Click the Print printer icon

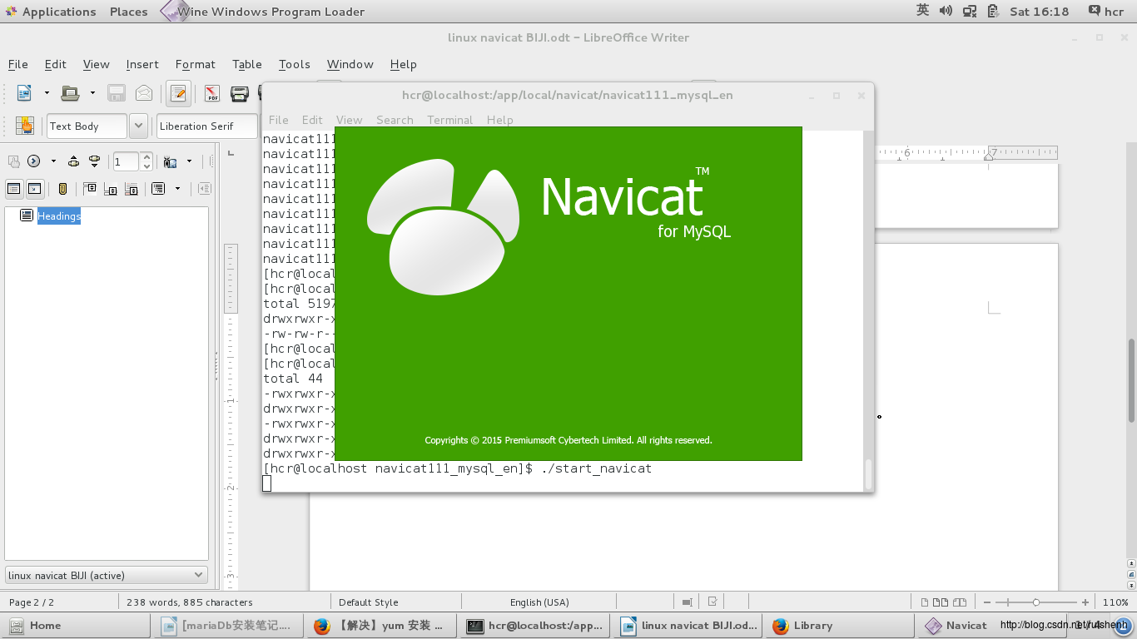coord(240,93)
